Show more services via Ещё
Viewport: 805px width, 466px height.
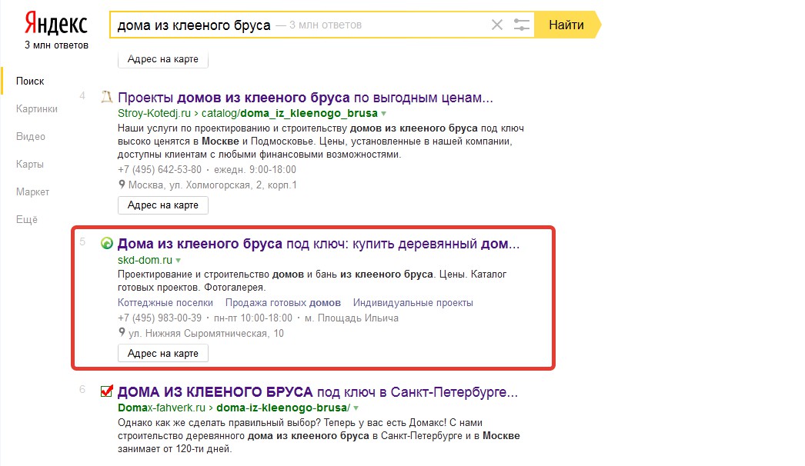coord(27,220)
